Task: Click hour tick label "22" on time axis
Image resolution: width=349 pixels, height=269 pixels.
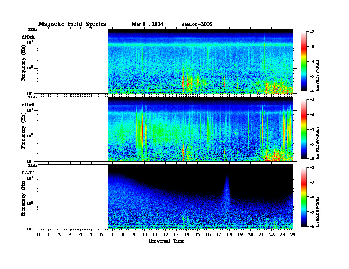Action: 272,235
